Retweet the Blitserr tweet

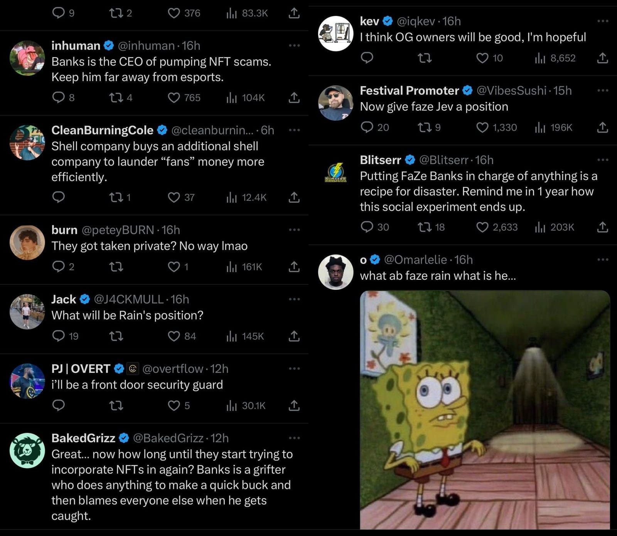coord(425,227)
